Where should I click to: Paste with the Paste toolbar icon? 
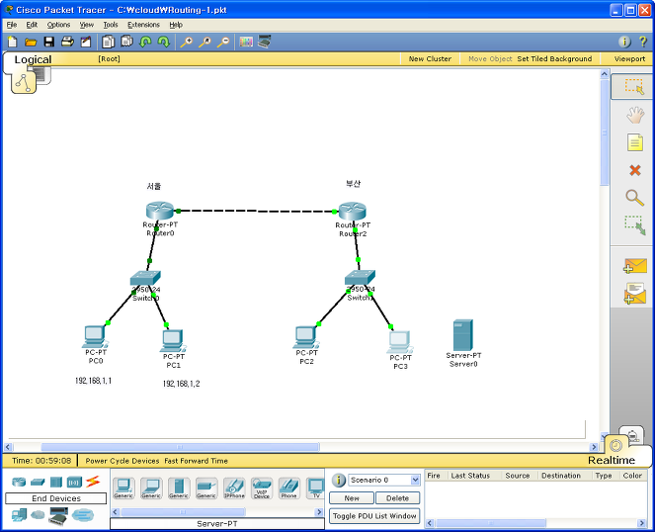point(126,42)
